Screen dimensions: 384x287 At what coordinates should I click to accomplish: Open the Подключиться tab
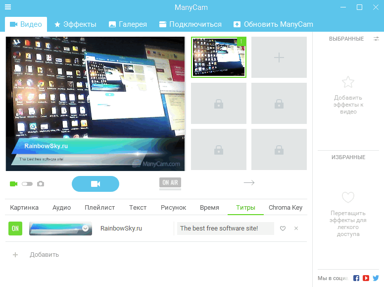[191, 24]
